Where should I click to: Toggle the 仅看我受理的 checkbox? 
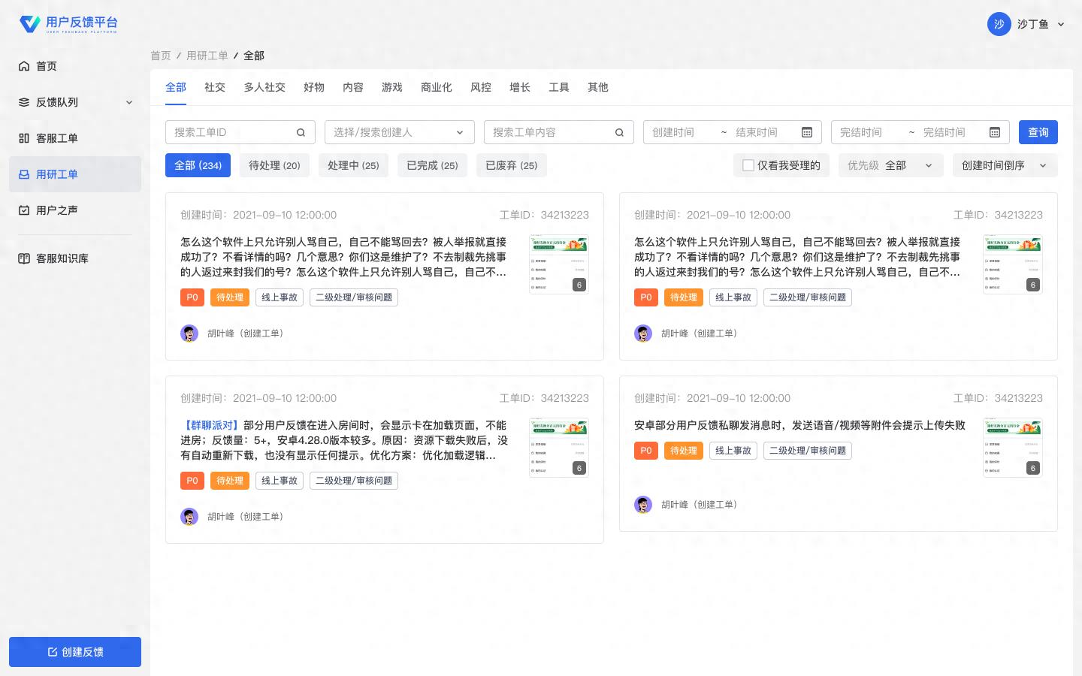pyautogui.click(x=748, y=165)
